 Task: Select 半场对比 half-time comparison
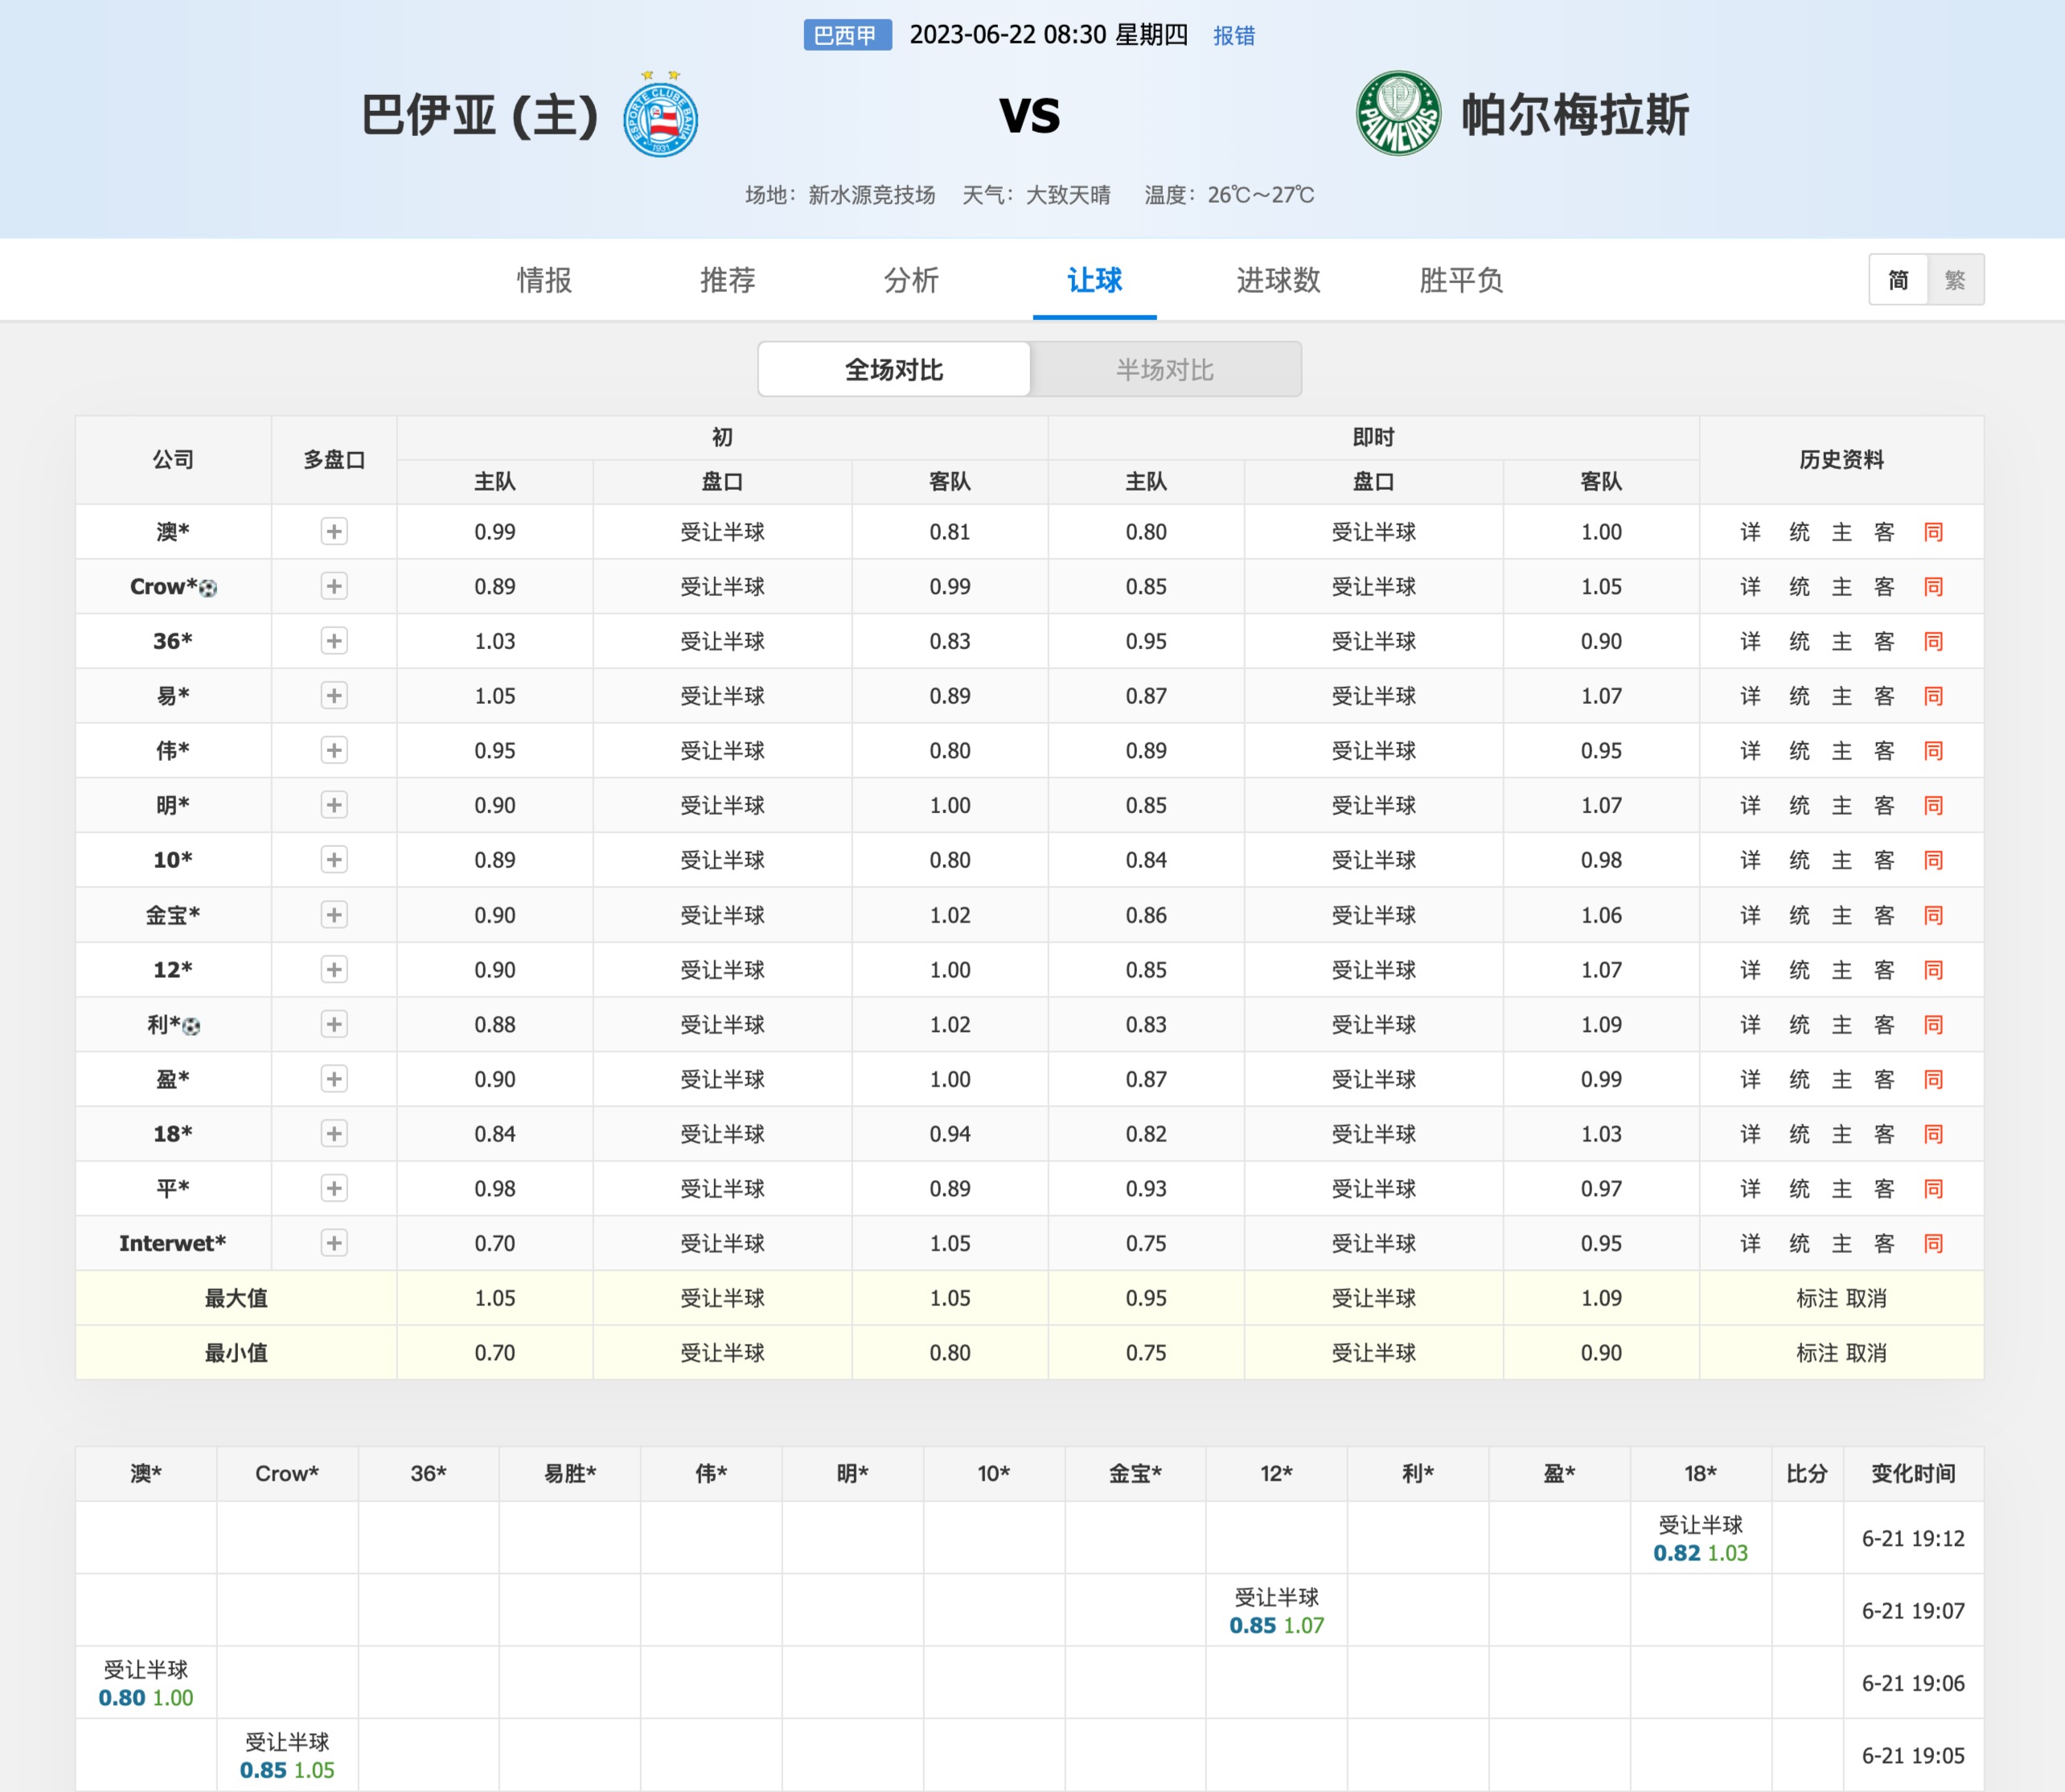1165,370
